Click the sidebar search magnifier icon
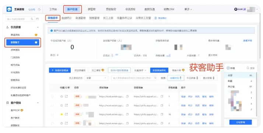This screenshot has height=133, width=263. (32, 19)
